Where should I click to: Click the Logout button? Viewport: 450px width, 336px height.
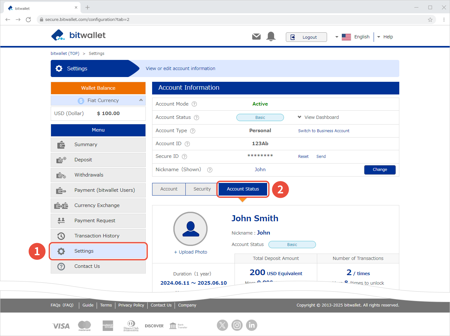coord(306,37)
